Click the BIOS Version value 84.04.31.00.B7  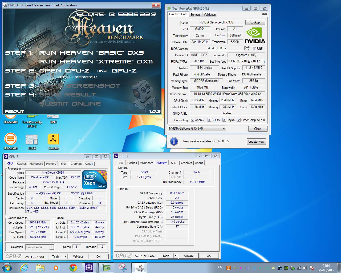(x=216, y=48)
